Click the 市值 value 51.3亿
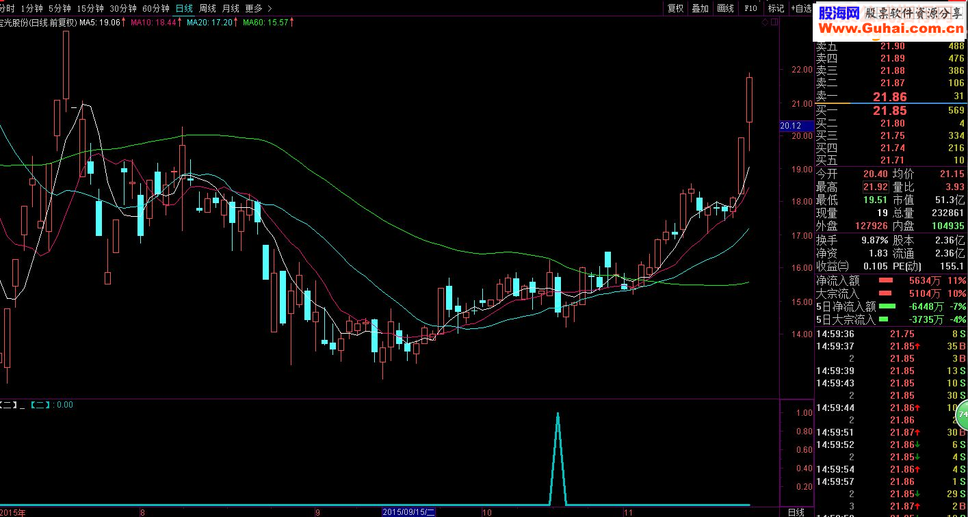Image resolution: width=968 pixels, height=517 pixels. tap(950, 200)
